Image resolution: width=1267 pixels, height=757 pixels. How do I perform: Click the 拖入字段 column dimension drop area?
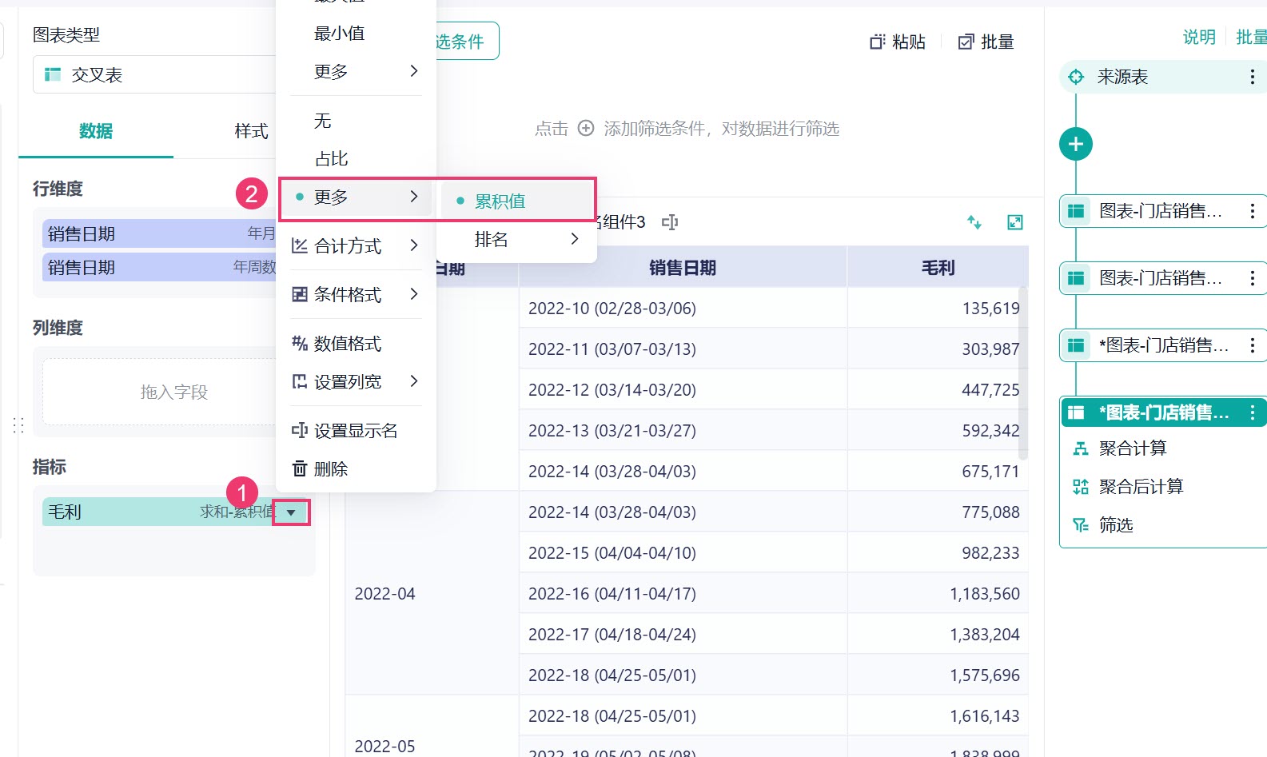160,392
